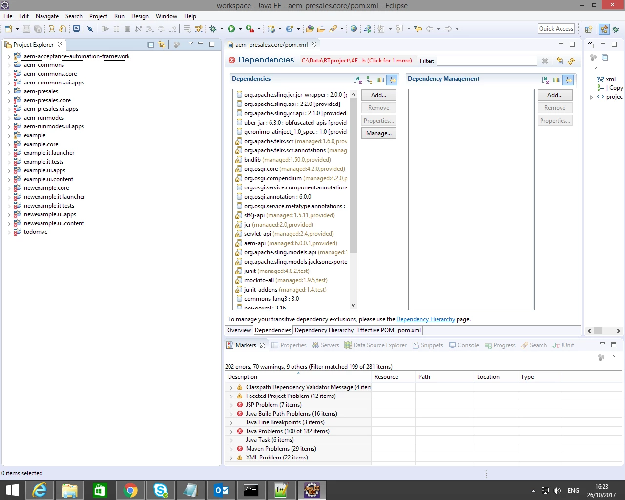Screen dimensions: 625x500
Task: Click the Last Edit Location arrow icon
Action: click(x=418, y=29)
